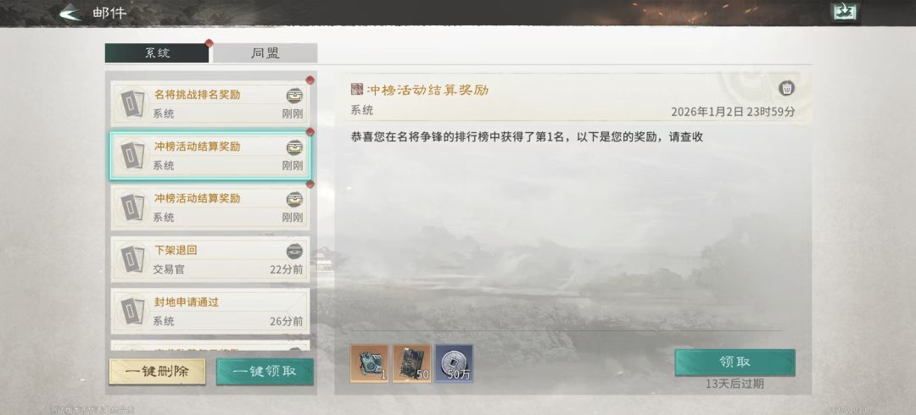Click the chest icon on 名将挑战排名奖励
Image resolution: width=916 pixels, height=415 pixels.
click(294, 96)
